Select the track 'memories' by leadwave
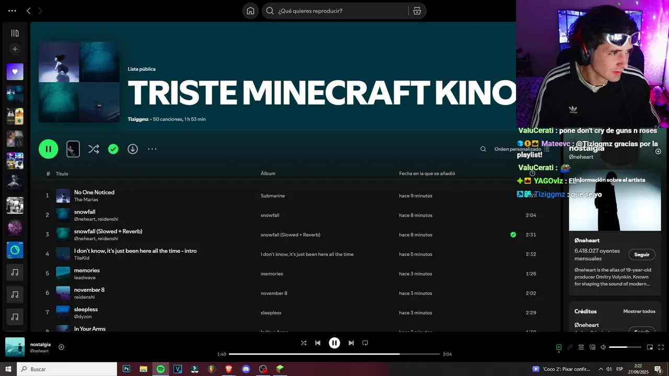Image resolution: width=669 pixels, height=376 pixels. coord(87,271)
